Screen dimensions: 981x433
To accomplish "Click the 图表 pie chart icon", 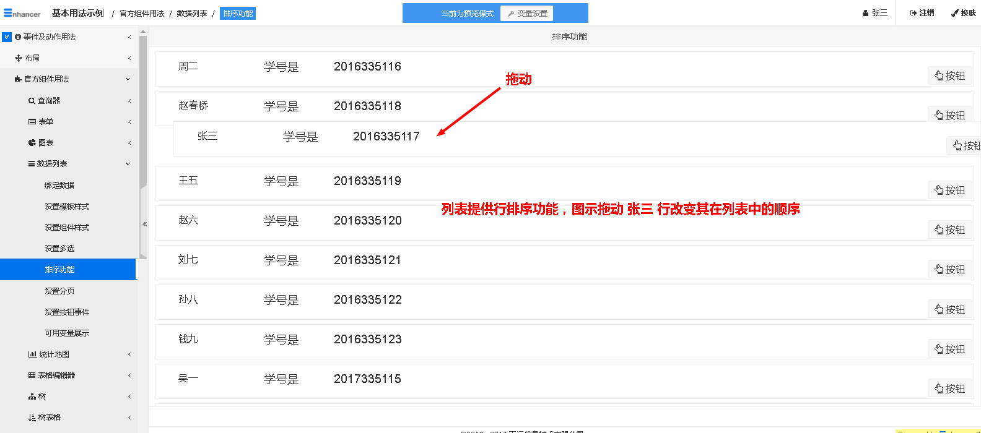I will 32,143.
